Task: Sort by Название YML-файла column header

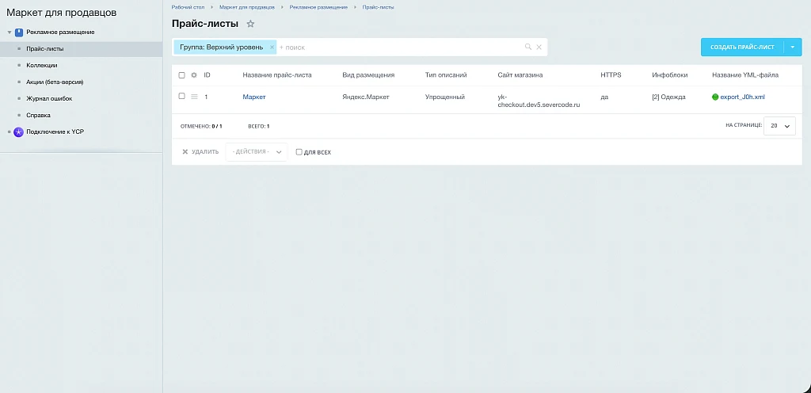Action: pyautogui.click(x=744, y=75)
